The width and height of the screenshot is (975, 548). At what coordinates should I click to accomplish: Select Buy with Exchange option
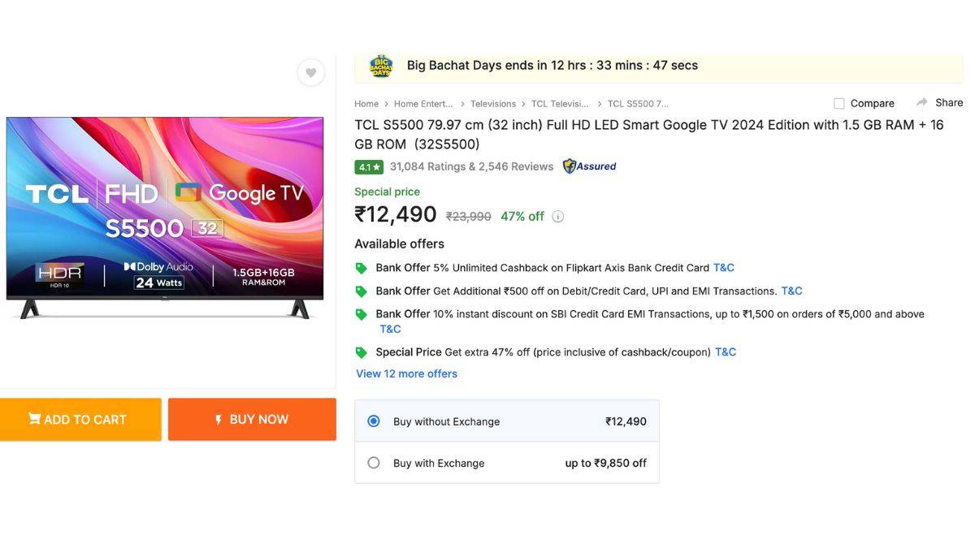374,463
